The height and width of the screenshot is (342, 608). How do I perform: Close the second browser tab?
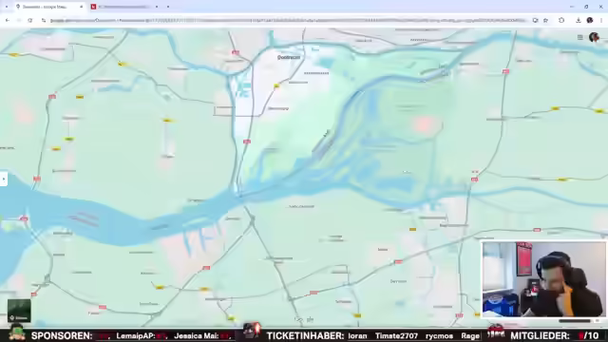pos(156,7)
